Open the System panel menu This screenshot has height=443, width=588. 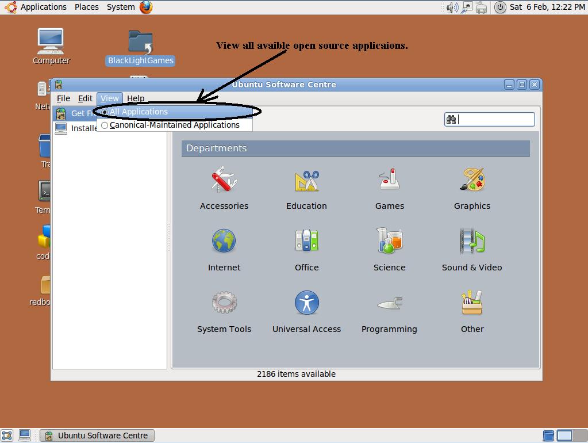(121, 7)
